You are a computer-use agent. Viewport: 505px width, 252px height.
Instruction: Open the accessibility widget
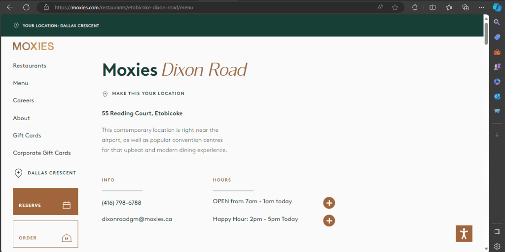tap(464, 234)
